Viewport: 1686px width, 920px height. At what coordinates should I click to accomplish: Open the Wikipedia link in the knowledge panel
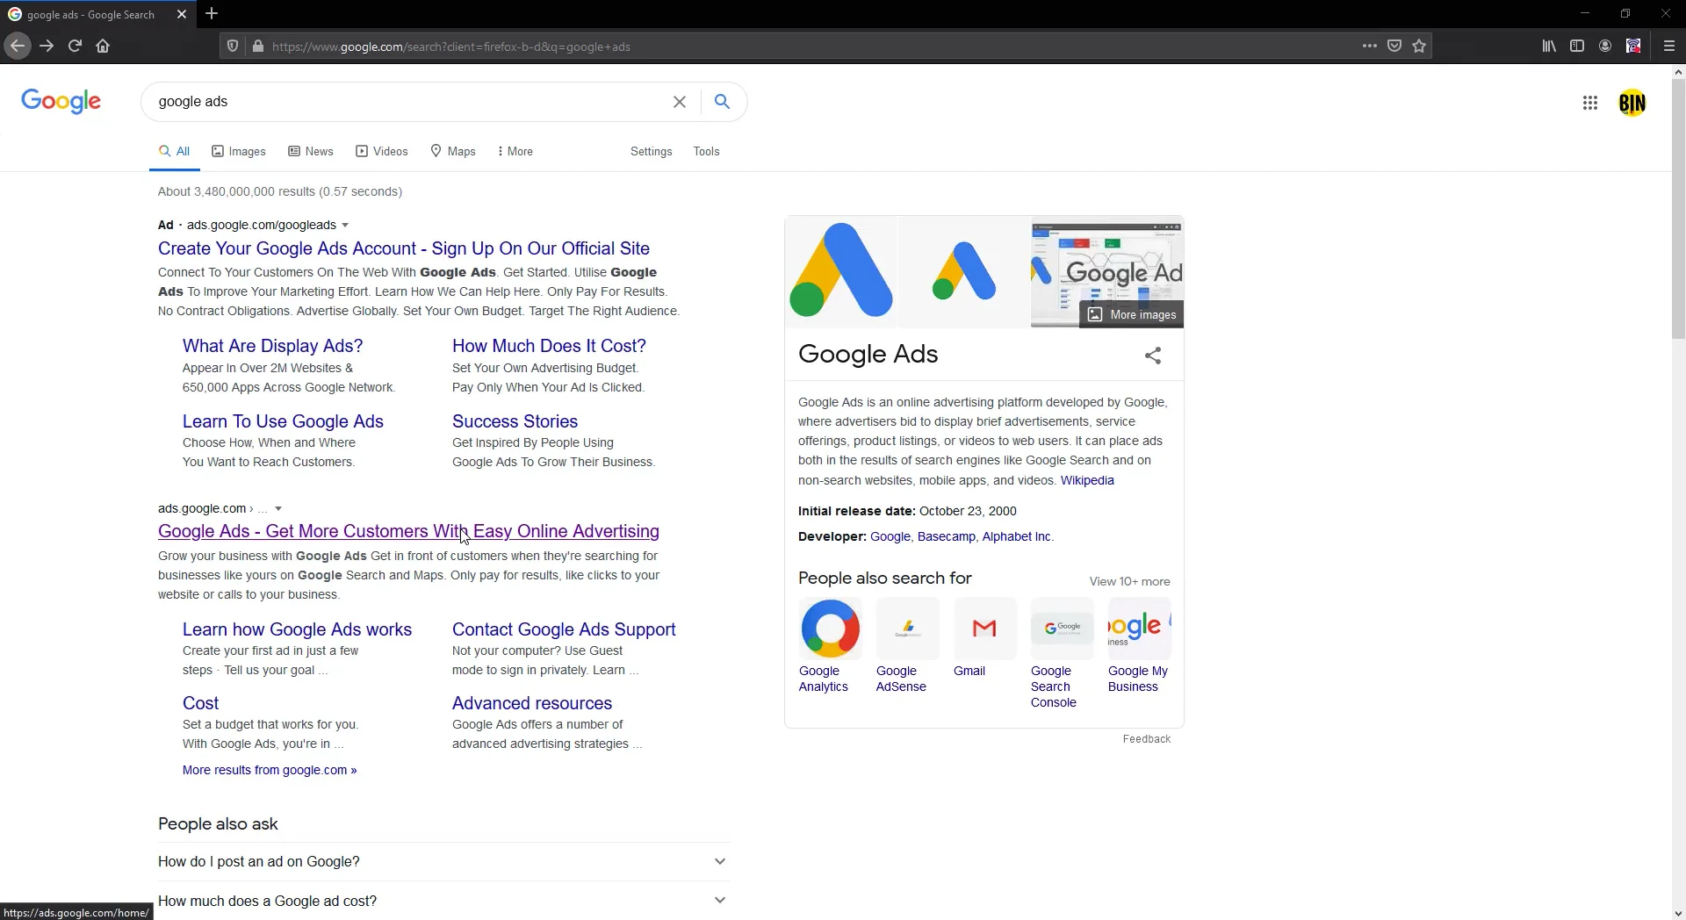point(1087,480)
